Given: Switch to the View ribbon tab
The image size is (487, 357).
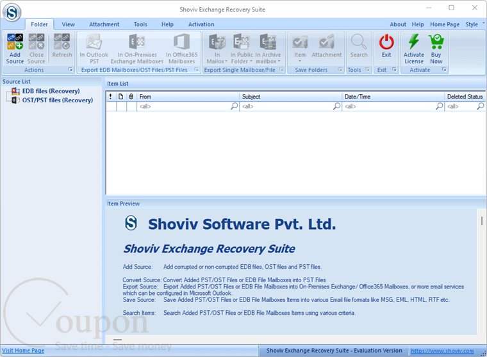Looking at the screenshot, I should (x=68, y=24).
